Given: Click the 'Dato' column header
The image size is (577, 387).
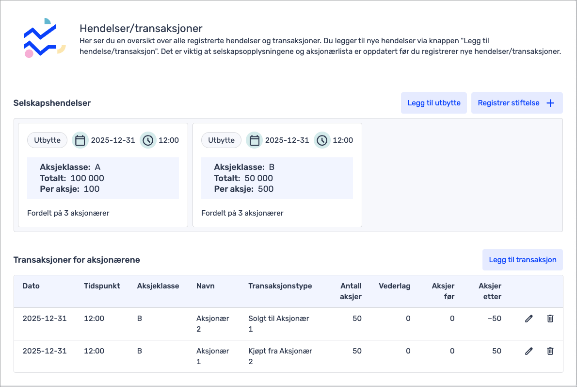Looking at the screenshot, I should tap(31, 286).
